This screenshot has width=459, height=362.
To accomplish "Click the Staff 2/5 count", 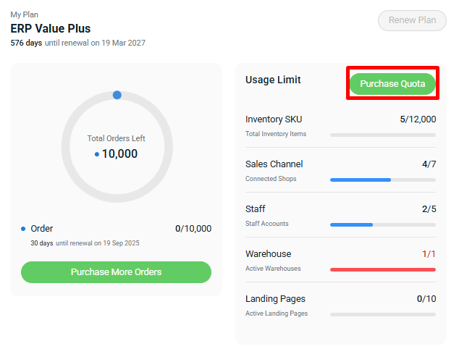I will coord(429,209).
